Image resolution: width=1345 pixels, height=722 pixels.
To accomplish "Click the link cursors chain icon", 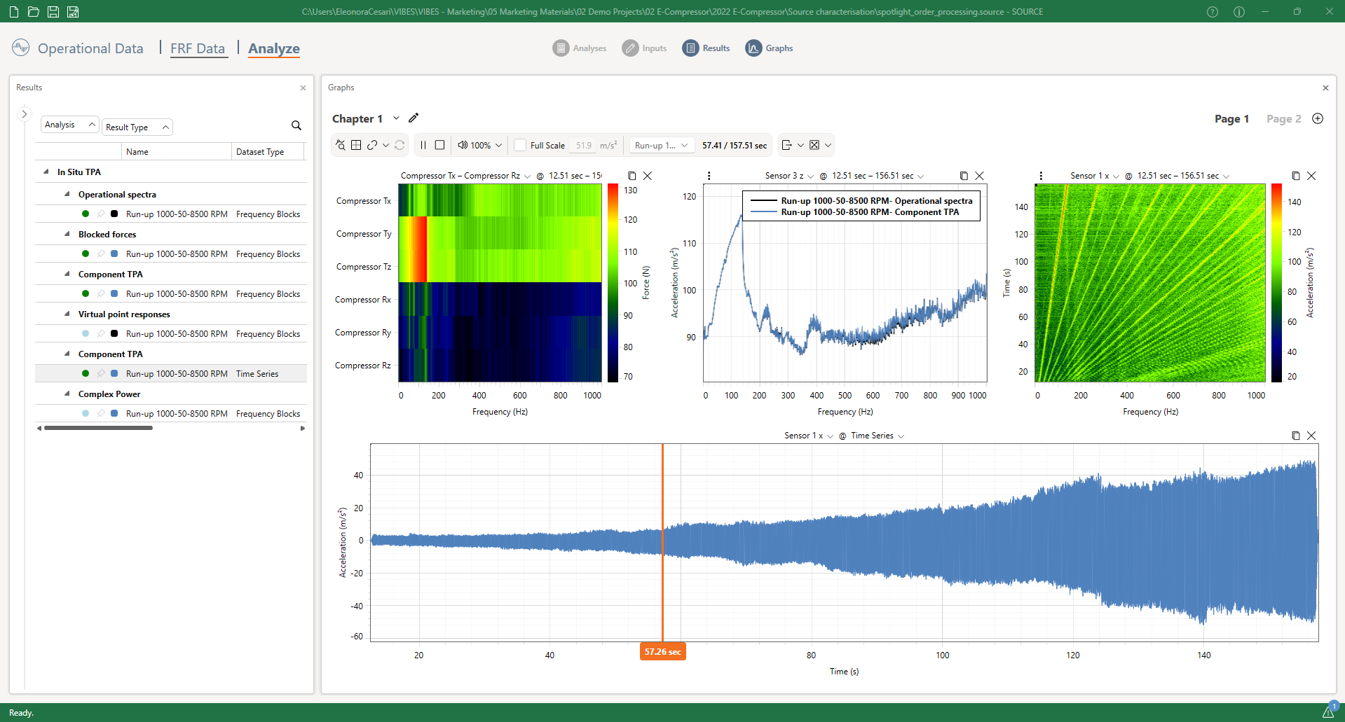I will pos(372,145).
